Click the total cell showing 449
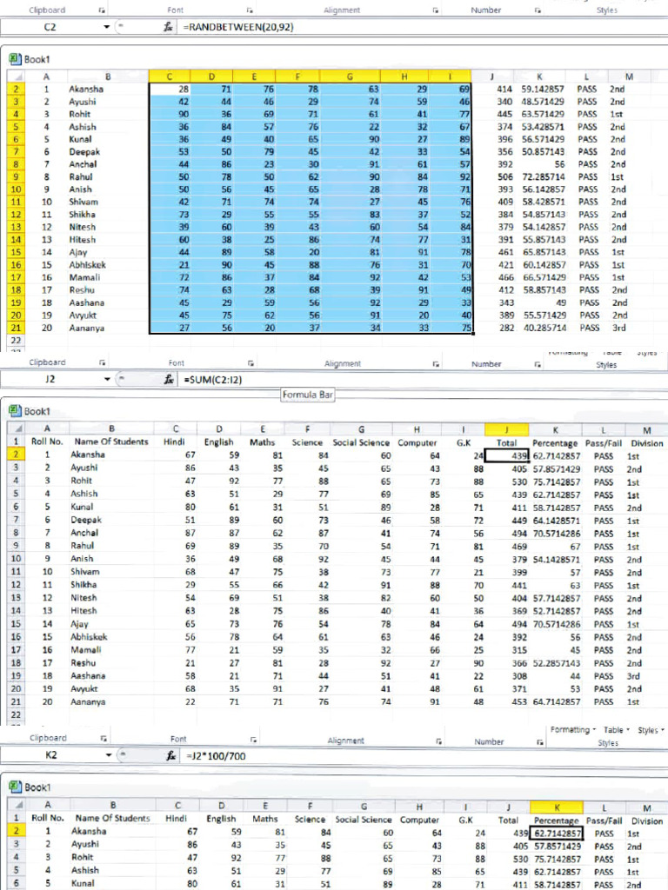This screenshot has width=668, height=890. point(507,521)
